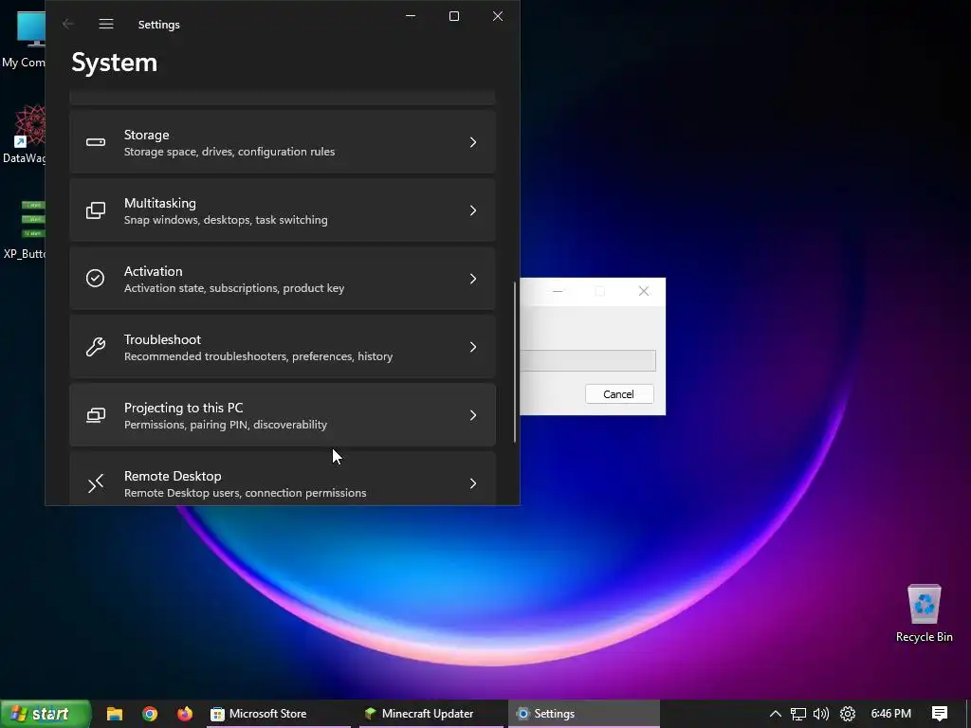Open the volume speaker tray icon
Screen dimensions: 971x728
click(x=821, y=714)
